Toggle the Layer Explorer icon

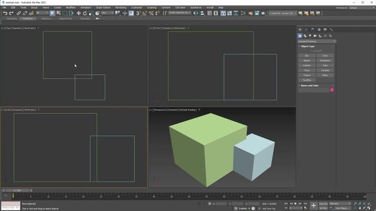click(216, 13)
